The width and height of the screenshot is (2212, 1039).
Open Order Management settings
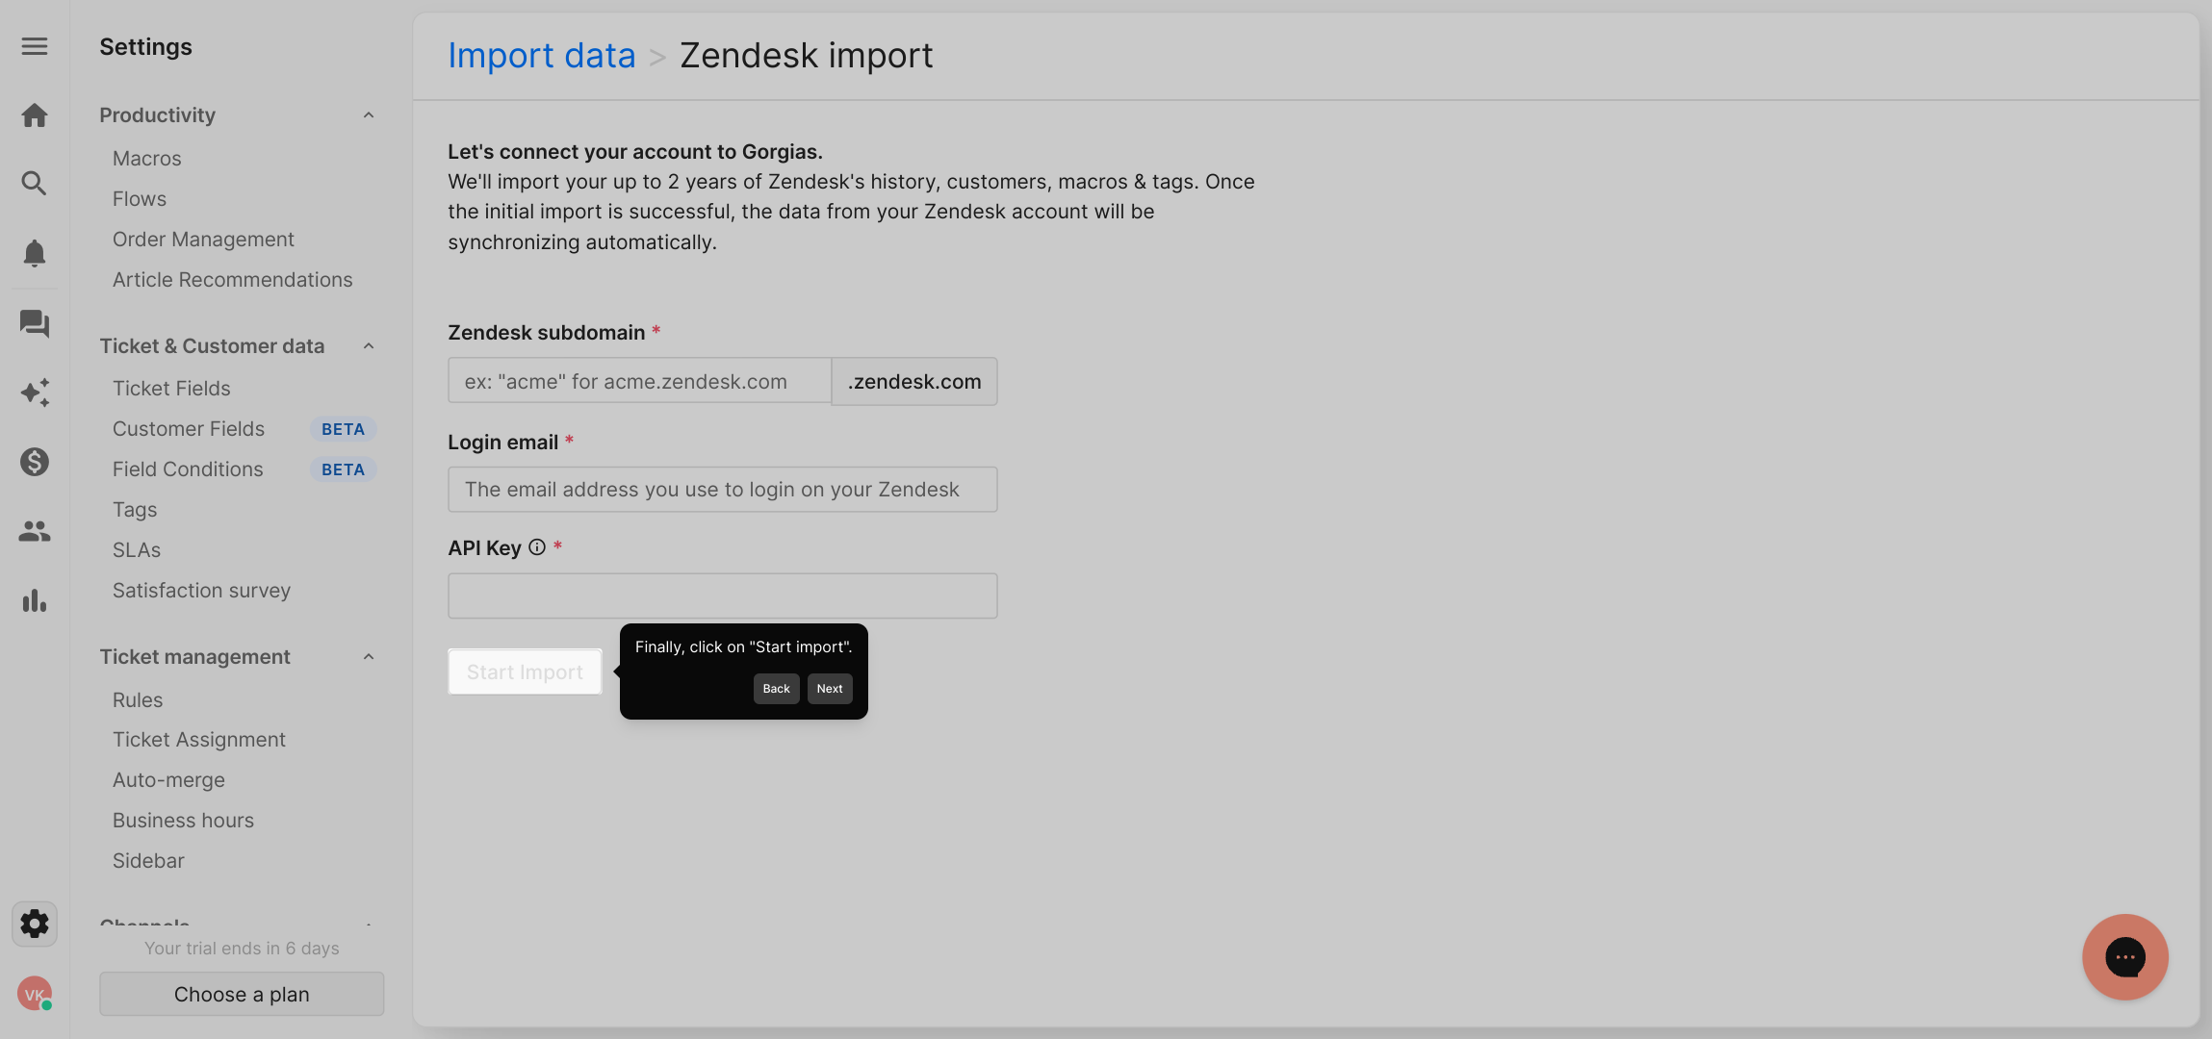(x=203, y=240)
